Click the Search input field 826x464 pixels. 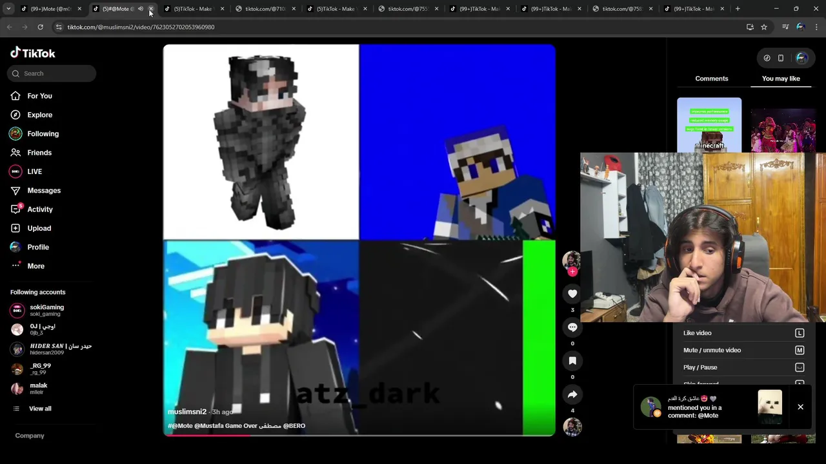pyautogui.click(x=52, y=73)
